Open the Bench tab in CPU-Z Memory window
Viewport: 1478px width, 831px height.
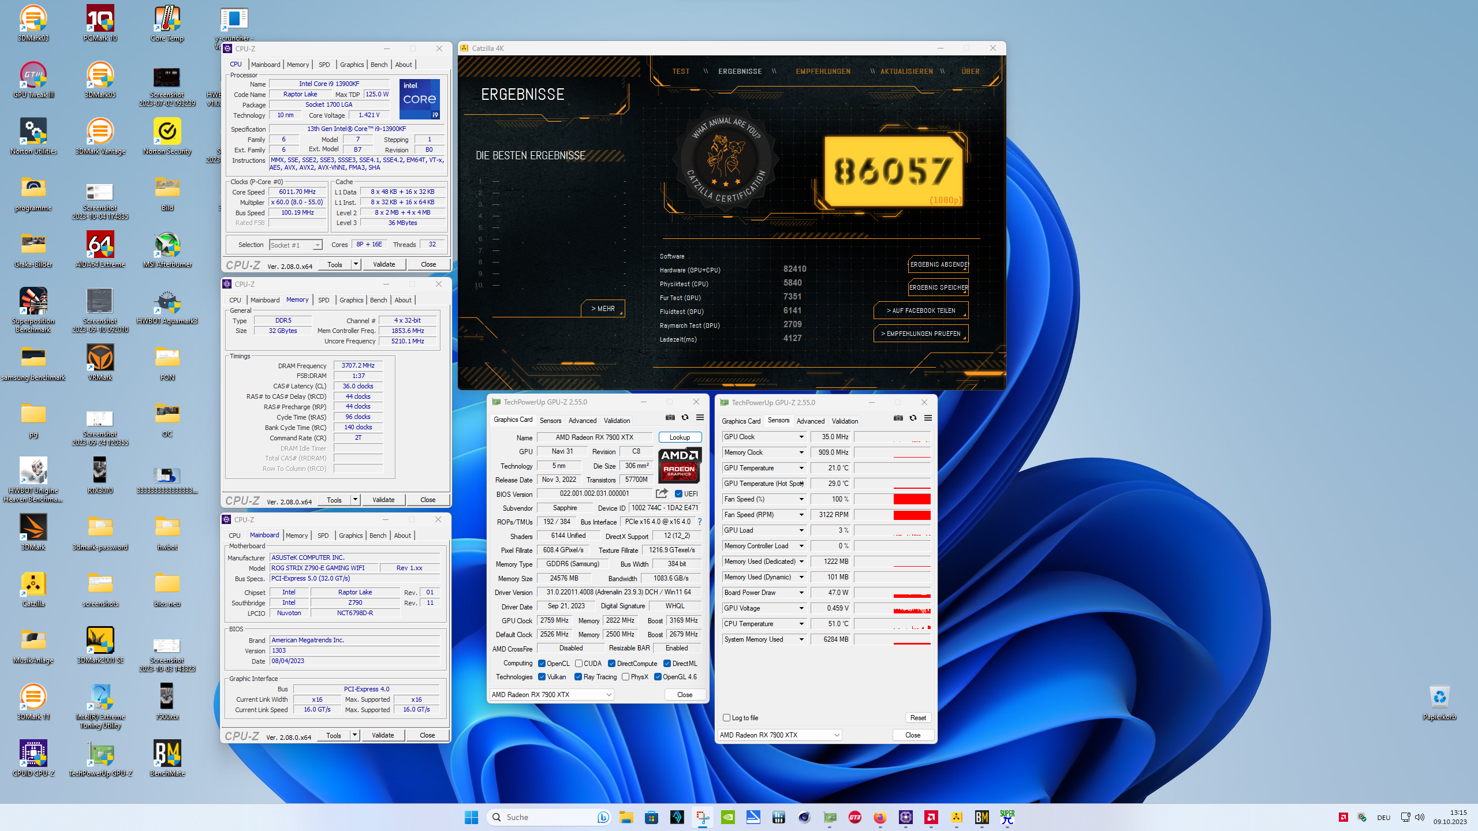[x=378, y=300]
